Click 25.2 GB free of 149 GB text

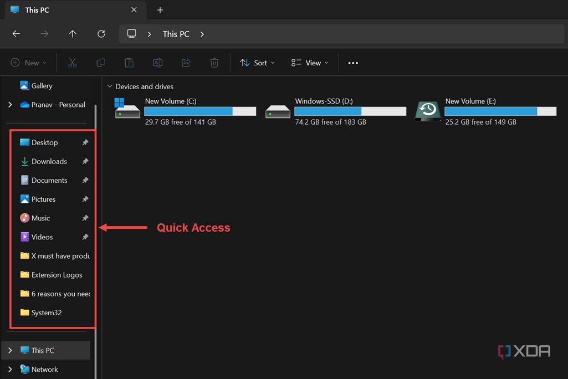coord(480,122)
